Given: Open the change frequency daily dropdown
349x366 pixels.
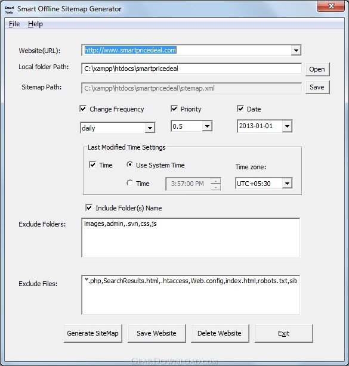Looking at the screenshot, I should click(x=150, y=128).
